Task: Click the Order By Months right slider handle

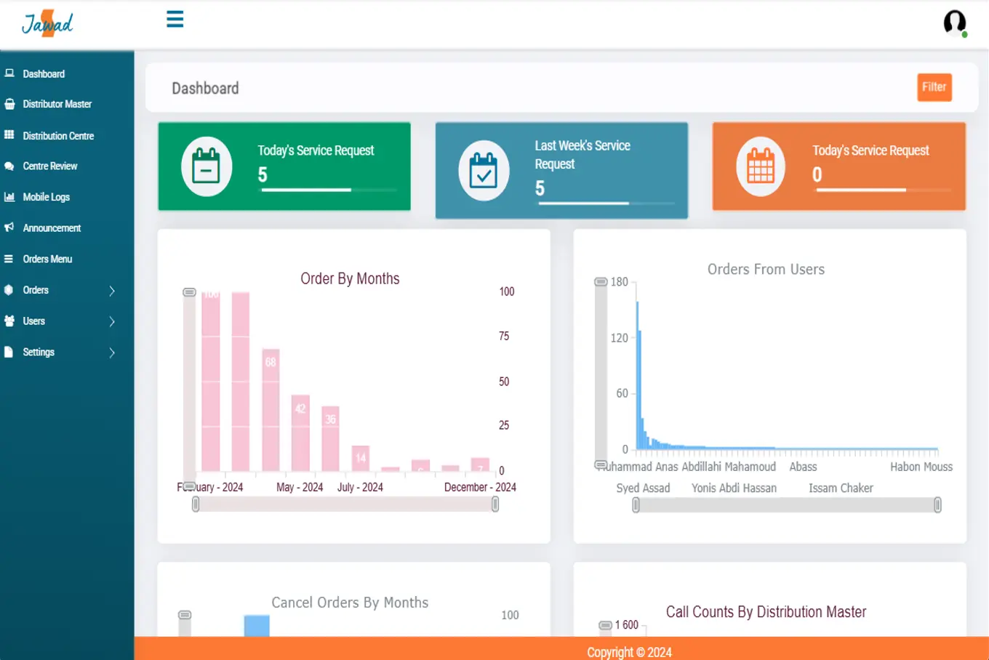Action: pyautogui.click(x=495, y=504)
